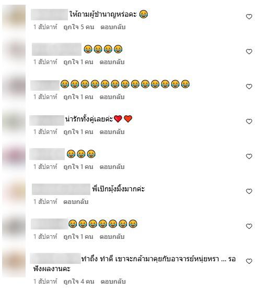
Task: Reply to the four laughing emojis comment
Action: coord(112,62)
